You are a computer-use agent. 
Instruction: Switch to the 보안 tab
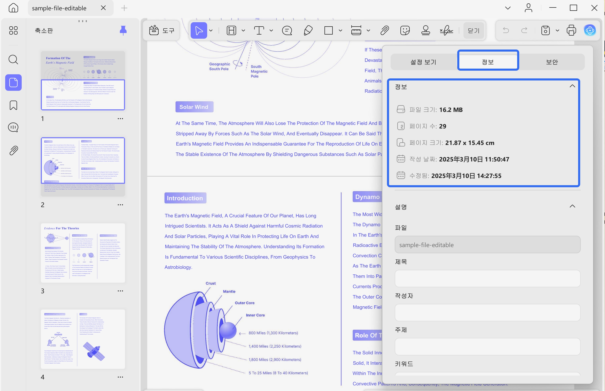552,62
